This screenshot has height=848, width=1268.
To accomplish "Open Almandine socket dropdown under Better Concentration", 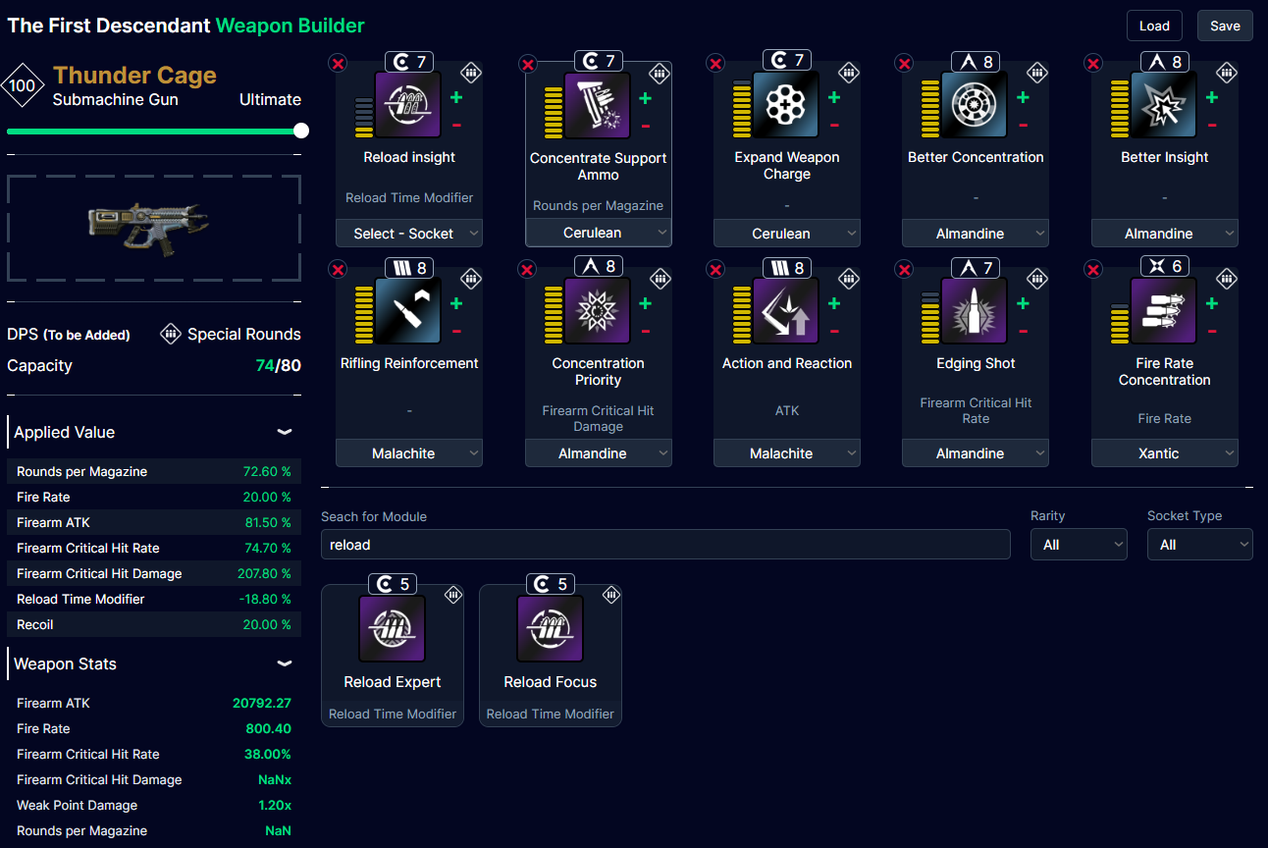I will 976,234.
